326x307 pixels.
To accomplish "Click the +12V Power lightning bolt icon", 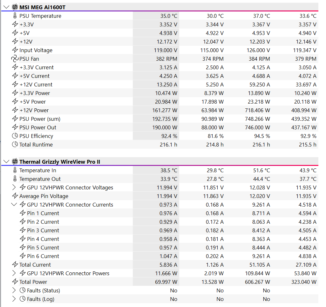I will pyautogui.click(x=15, y=110).
